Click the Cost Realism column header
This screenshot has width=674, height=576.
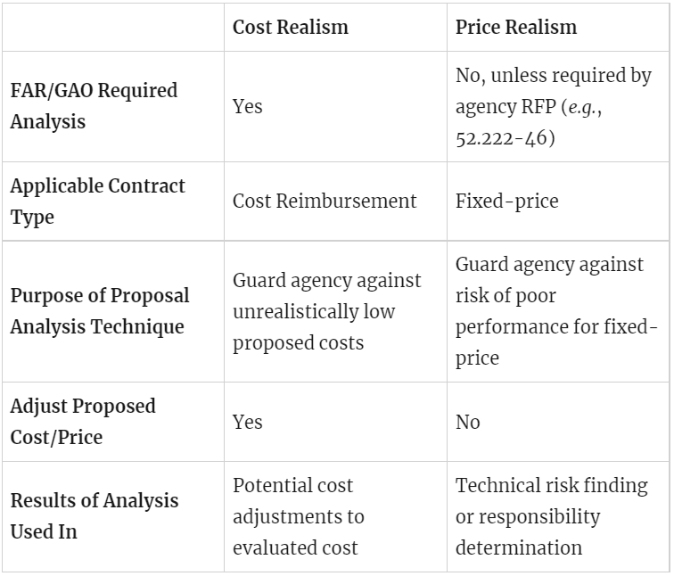(x=290, y=27)
